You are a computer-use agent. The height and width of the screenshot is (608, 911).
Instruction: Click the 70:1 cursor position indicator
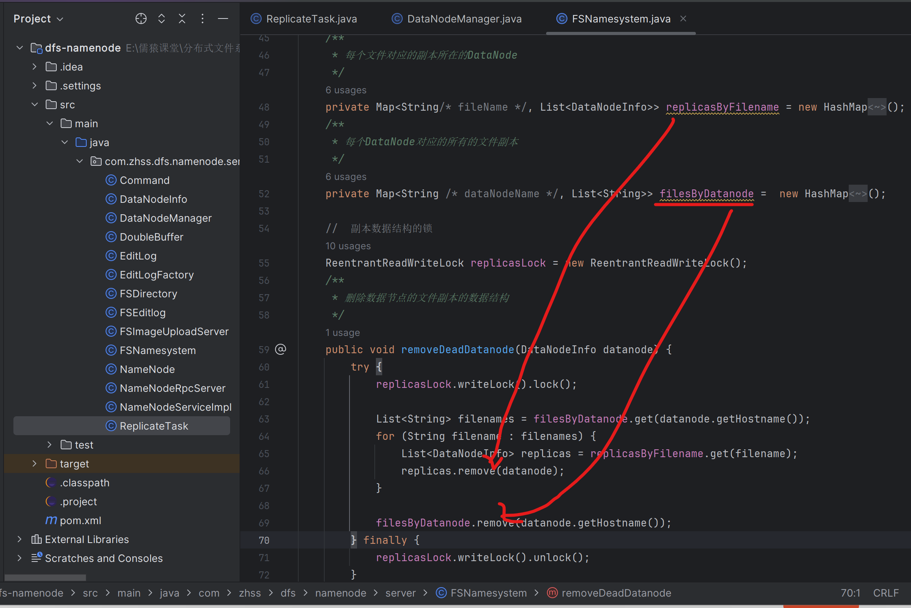850,593
